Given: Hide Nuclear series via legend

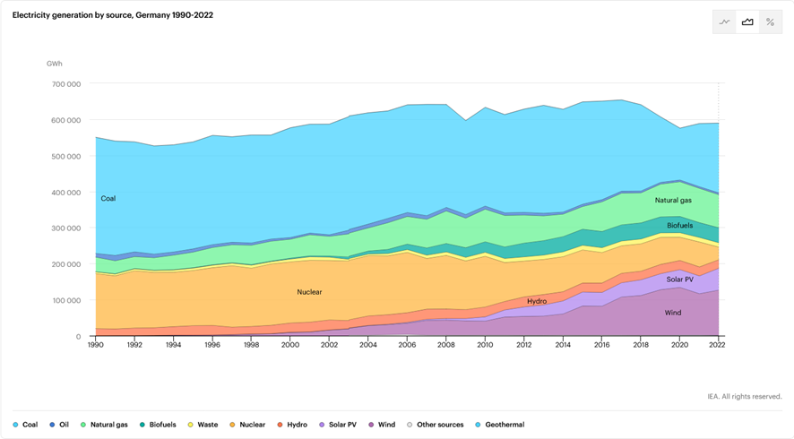Looking at the screenshot, I should [247, 425].
